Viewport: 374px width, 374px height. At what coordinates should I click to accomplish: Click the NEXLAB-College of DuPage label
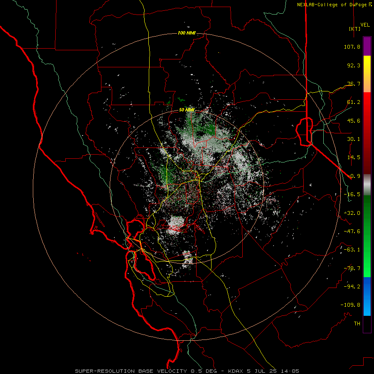pyautogui.click(x=332, y=5)
